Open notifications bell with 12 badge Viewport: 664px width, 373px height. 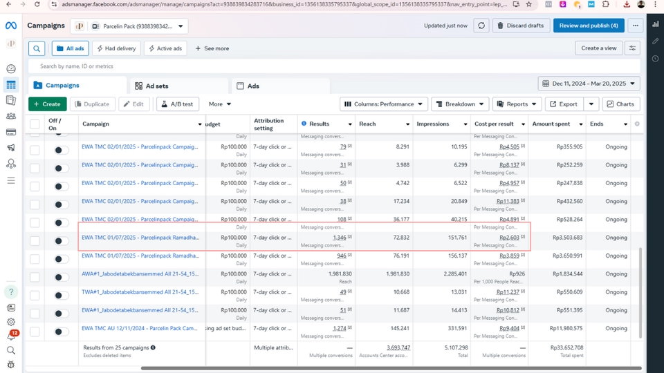tap(12, 336)
